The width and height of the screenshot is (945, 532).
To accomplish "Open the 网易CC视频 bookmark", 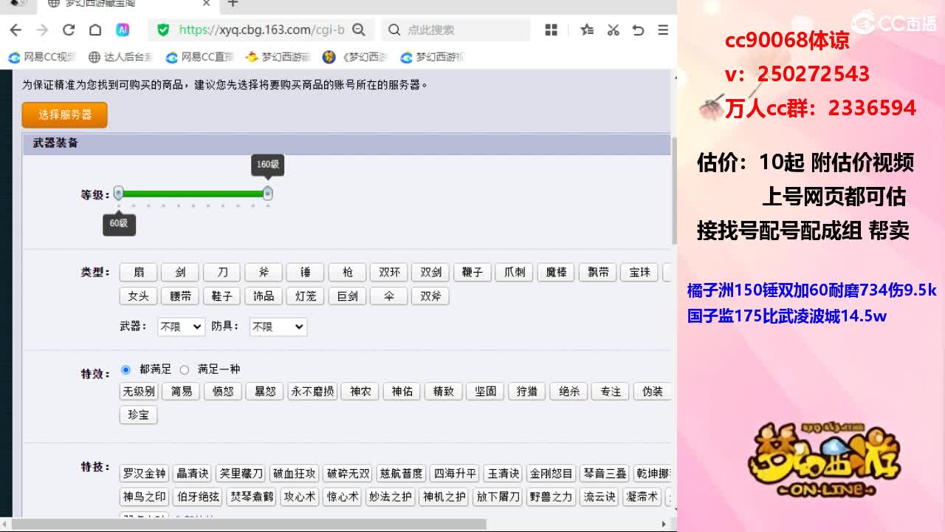I will (43, 57).
